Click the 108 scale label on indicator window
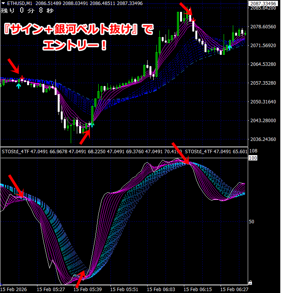 tap(253, 151)
